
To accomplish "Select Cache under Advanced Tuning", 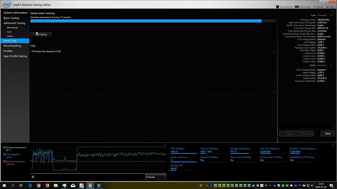I will click(x=10, y=36).
